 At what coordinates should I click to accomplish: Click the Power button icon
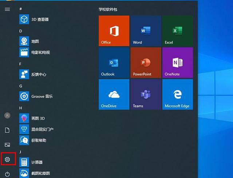pyautogui.click(x=7, y=174)
